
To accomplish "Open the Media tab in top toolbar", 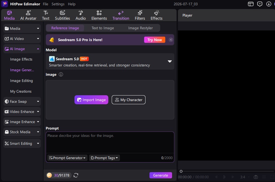I will pos(9,15).
